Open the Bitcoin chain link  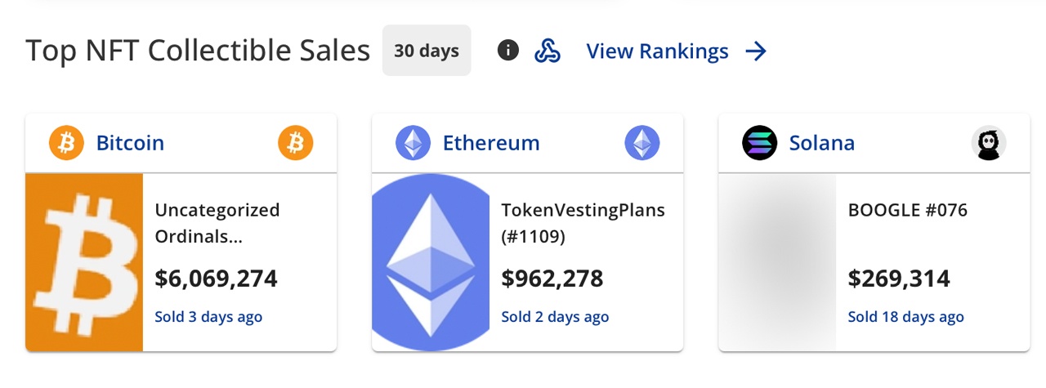coord(130,144)
